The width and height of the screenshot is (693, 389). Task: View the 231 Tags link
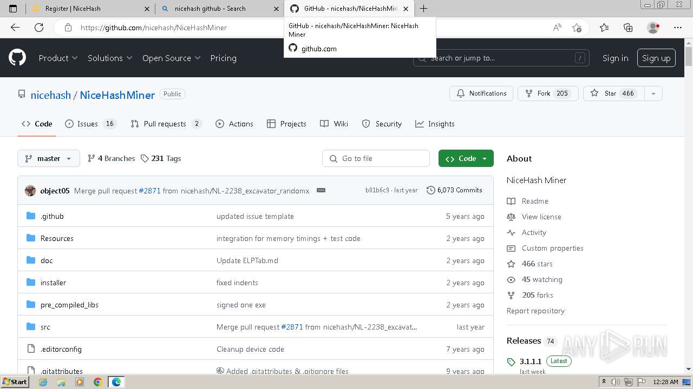pos(161,158)
